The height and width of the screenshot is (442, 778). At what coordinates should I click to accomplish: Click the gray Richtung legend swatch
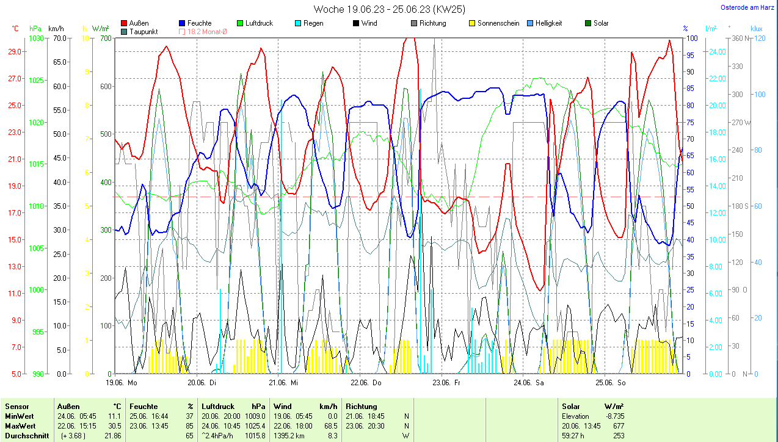click(x=414, y=23)
